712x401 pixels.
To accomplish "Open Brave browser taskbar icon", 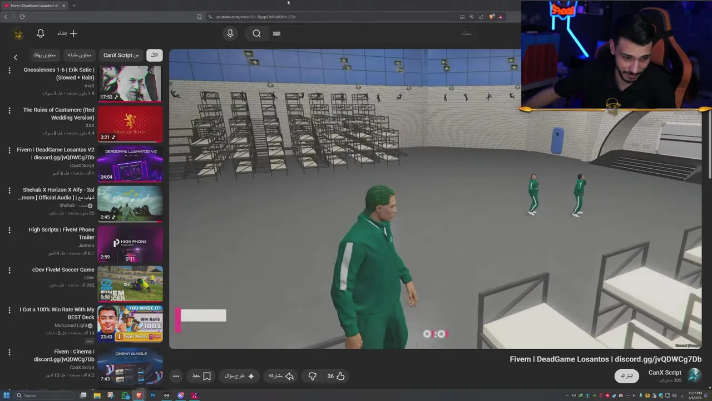I will click(x=139, y=395).
